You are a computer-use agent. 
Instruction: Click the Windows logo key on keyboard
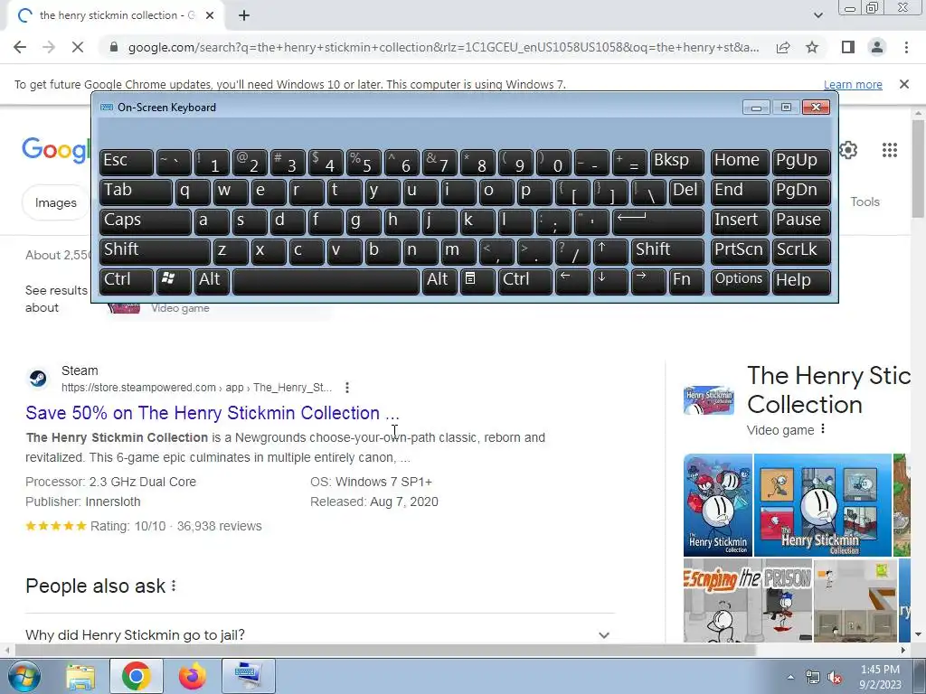173,280
